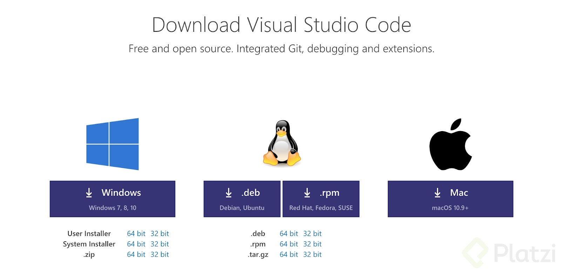Choose Linux .rpm 64 bit link
This screenshot has height=271, width=561.
[289, 244]
